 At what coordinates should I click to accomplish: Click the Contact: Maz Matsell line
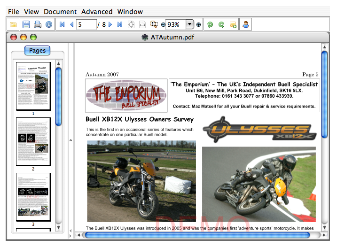tap(244, 106)
